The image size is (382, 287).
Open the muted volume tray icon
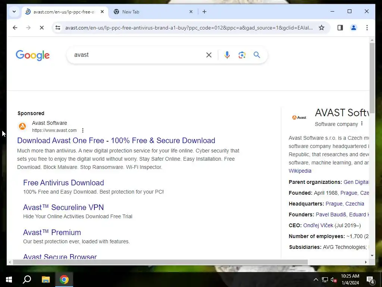click(334, 280)
